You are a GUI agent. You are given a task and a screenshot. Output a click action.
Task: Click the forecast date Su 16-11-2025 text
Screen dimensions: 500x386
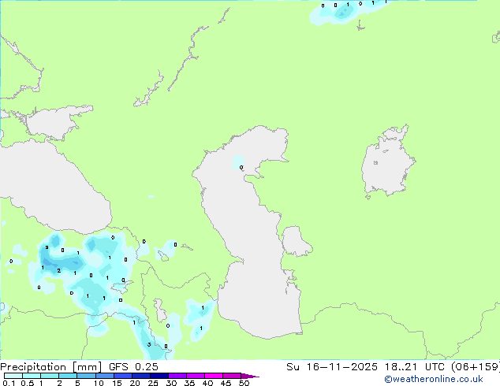point(338,366)
